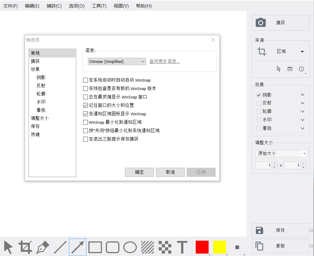
Task: Open the 捕获(C) menu
Action: [54, 6]
